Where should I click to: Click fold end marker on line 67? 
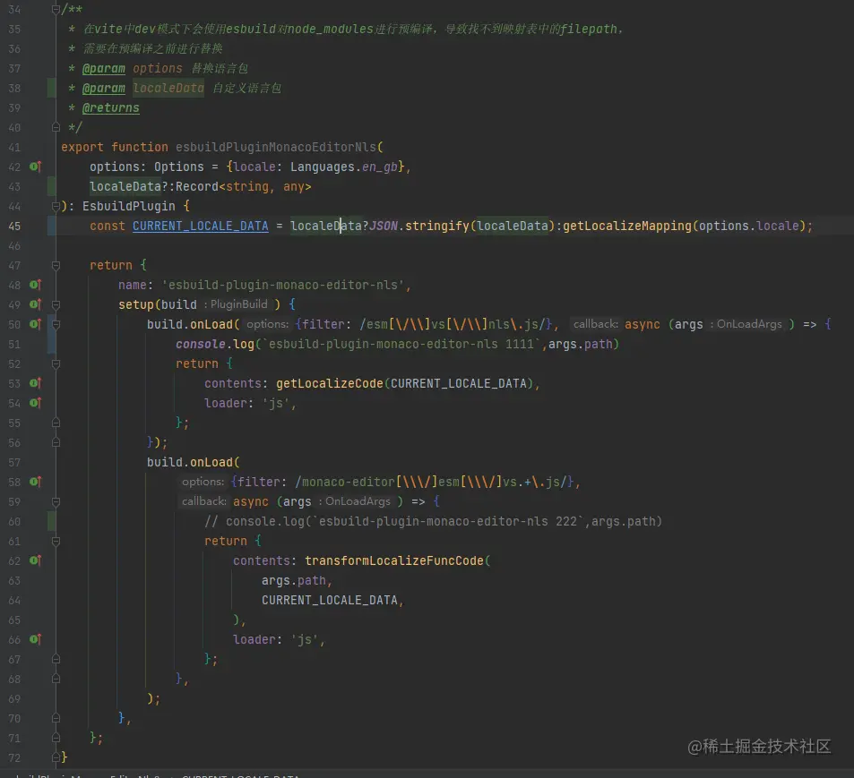[x=56, y=660]
